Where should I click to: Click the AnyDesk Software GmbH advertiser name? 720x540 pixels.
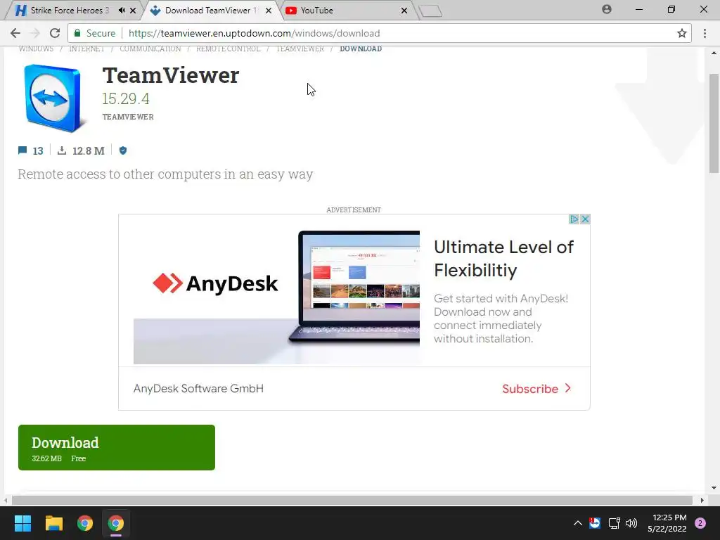click(x=198, y=388)
